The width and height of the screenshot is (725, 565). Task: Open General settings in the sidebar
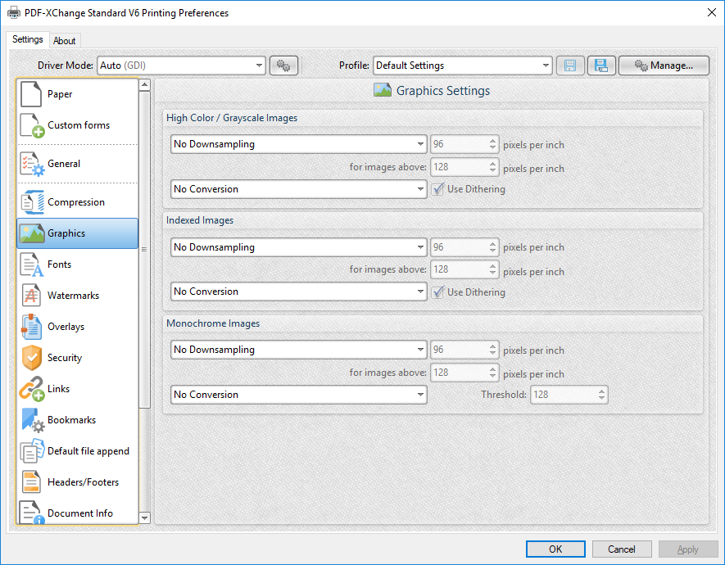coord(78,164)
